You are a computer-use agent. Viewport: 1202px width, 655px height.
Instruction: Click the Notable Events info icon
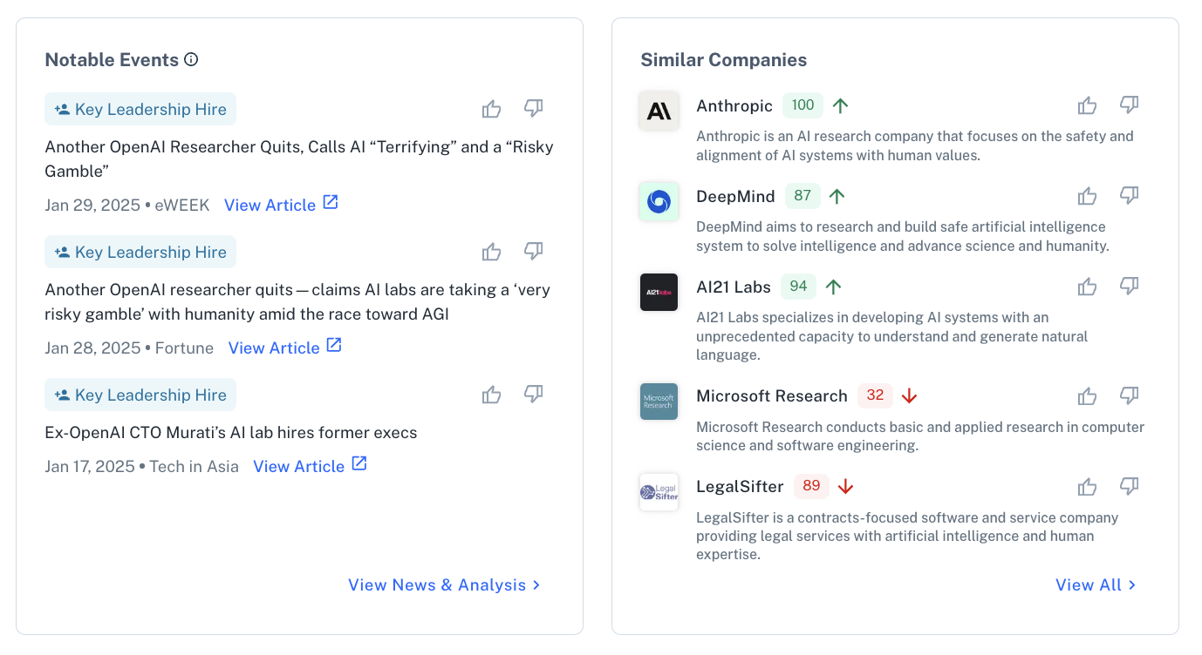pyautogui.click(x=192, y=60)
